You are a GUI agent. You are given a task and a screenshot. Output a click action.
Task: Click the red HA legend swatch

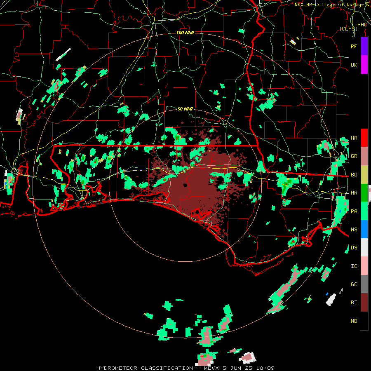pos(364,138)
